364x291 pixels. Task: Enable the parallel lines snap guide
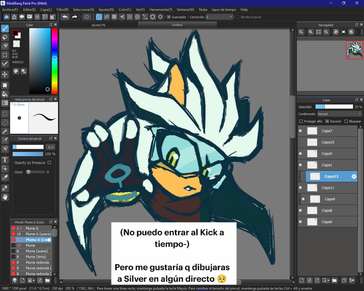106,17
